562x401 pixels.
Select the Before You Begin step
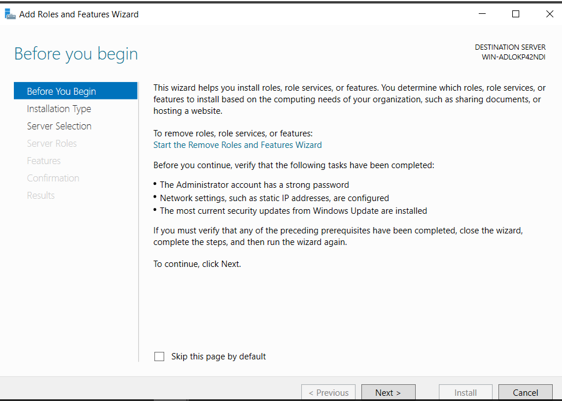point(61,91)
